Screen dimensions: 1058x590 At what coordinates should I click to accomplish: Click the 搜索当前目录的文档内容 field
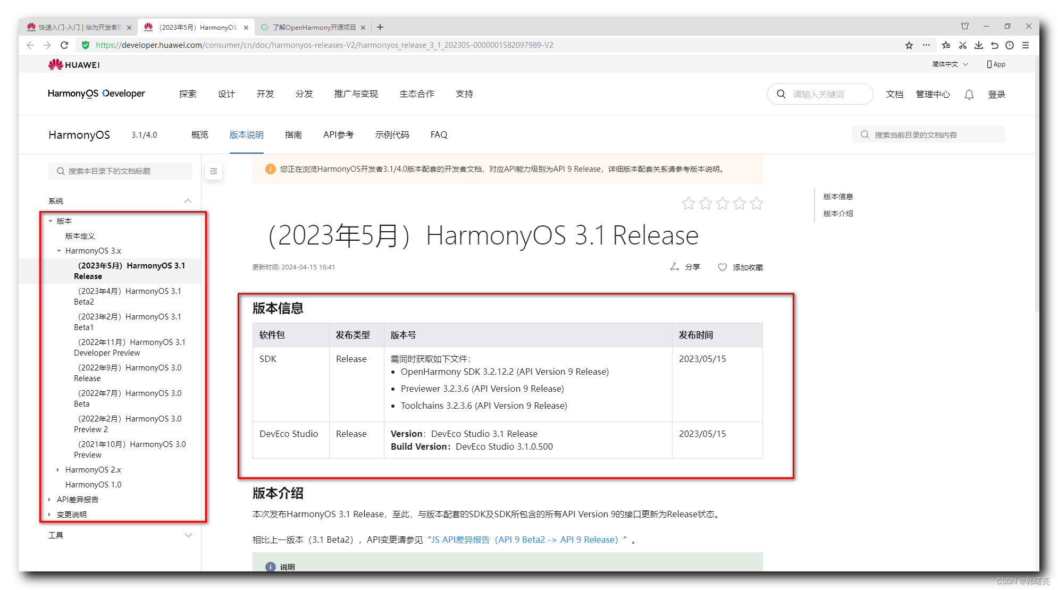coord(929,134)
